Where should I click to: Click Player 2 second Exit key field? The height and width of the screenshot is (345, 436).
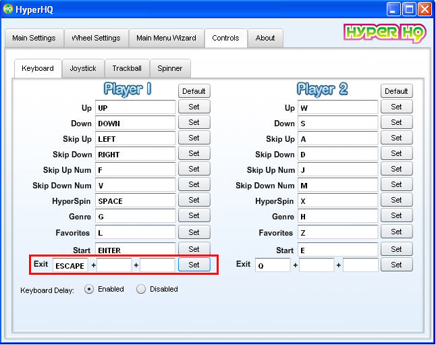click(x=317, y=265)
